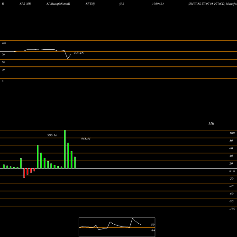237x237 pixels.
Task: Click the 'SI MunafaSutraR' header text
Action: (58, 4)
